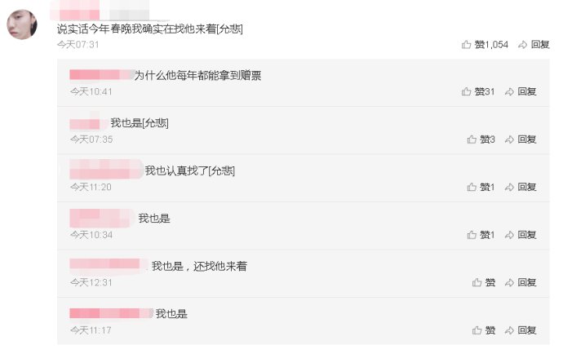Viewport: 563px width, 354px height.
Task: Like the comment 我也认真找了
Action: pos(481,187)
